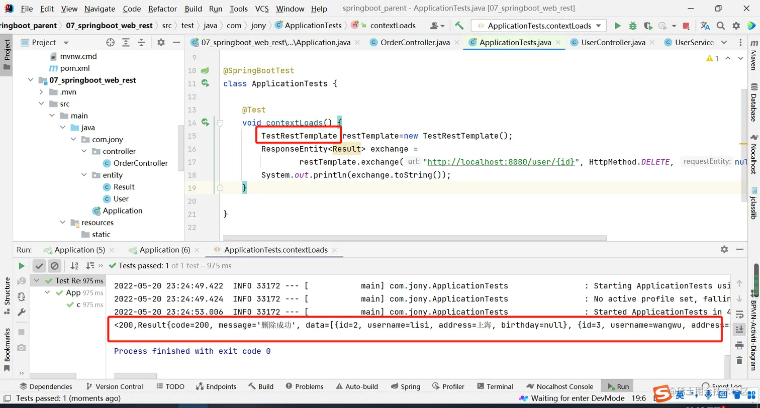Open the Translate tool in the toolbar
The image size is (760, 408).
pos(705,26)
